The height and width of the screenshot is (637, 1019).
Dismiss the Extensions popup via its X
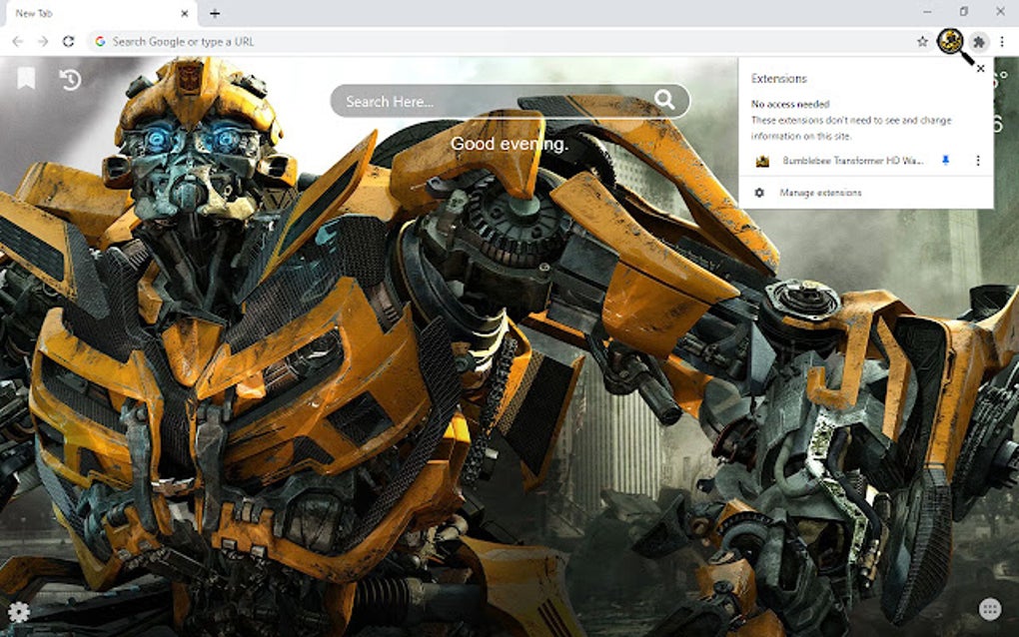pos(980,68)
